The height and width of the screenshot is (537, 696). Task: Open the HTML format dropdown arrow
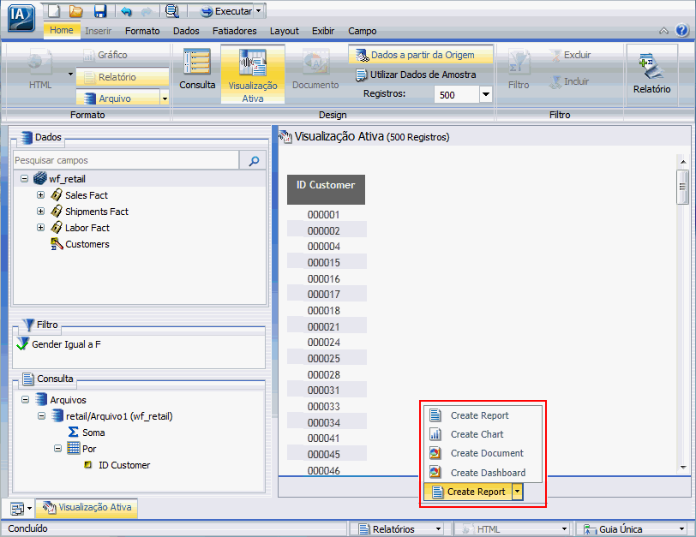coord(70,74)
